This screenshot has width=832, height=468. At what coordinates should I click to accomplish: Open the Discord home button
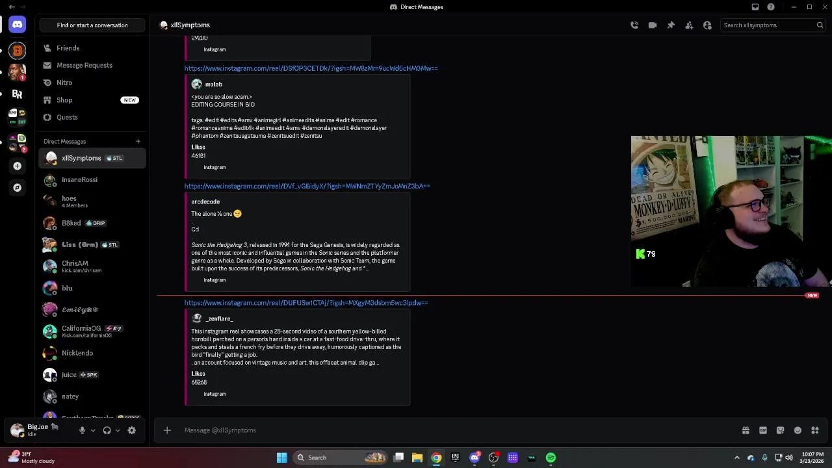(x=18, y=25)
